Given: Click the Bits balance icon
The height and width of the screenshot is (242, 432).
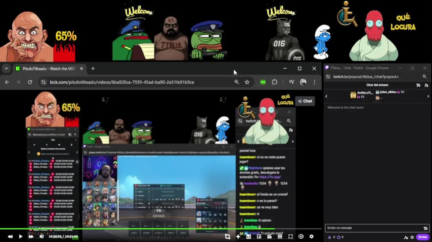Looking at the screenshot, I should pos(331,237).
